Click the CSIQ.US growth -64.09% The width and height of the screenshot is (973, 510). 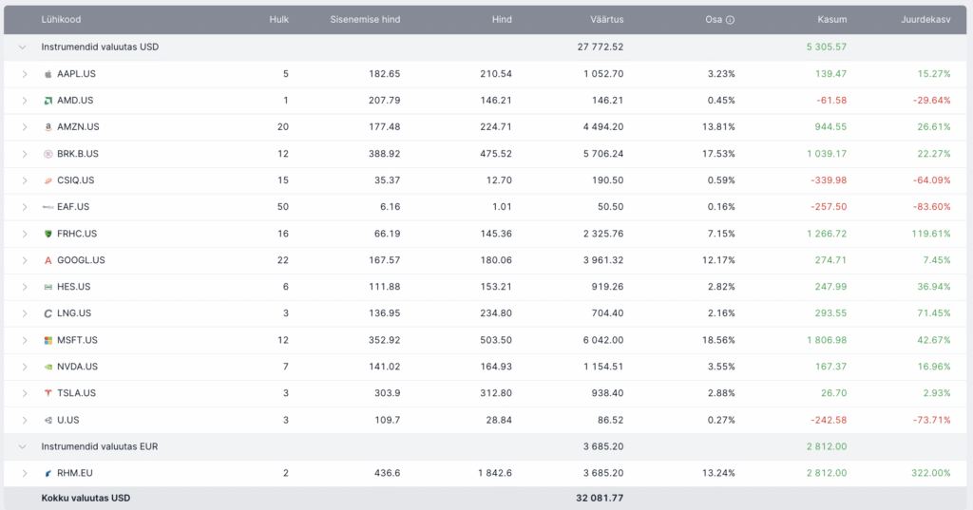931,180
